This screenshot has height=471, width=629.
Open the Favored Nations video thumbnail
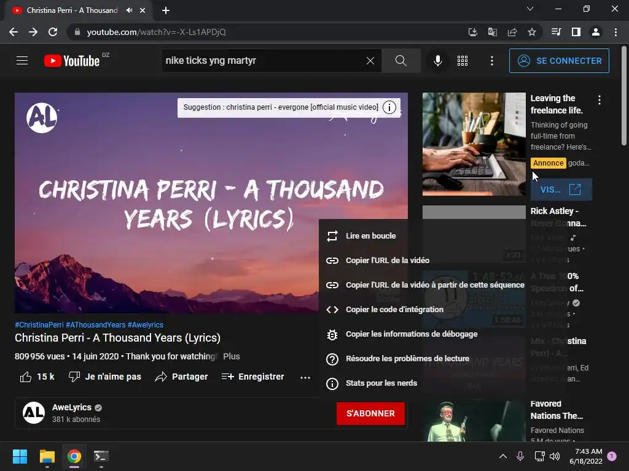coord(474,421)
